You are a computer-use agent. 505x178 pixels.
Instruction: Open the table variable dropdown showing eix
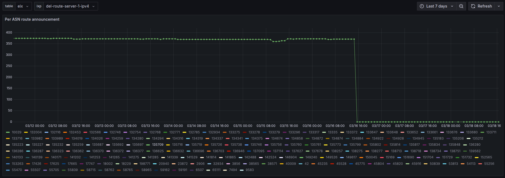coord(23,6)
